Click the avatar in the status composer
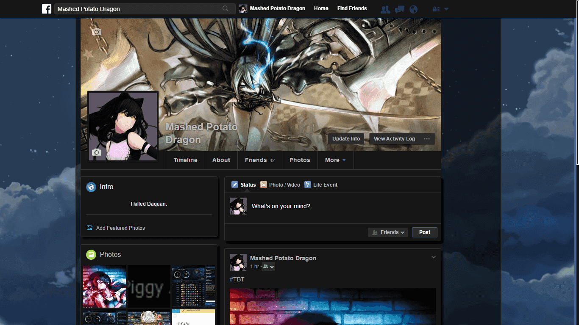This screenshot has height=325, width=579. (238, 206)
